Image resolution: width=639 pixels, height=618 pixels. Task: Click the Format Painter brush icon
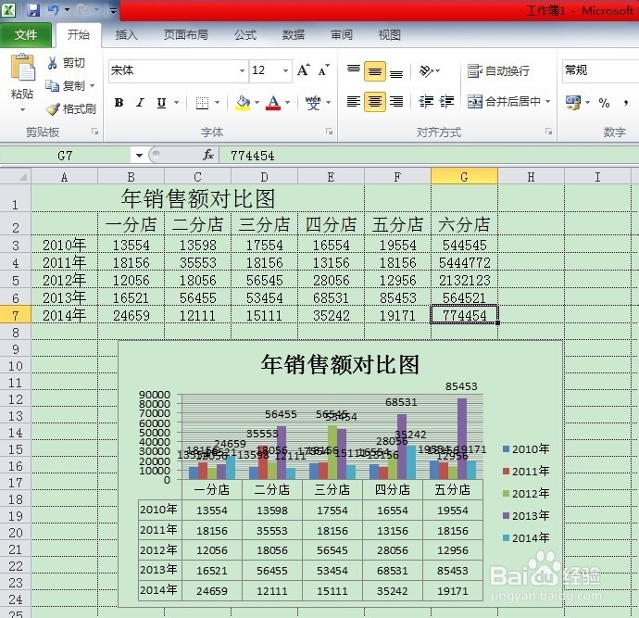53,108
